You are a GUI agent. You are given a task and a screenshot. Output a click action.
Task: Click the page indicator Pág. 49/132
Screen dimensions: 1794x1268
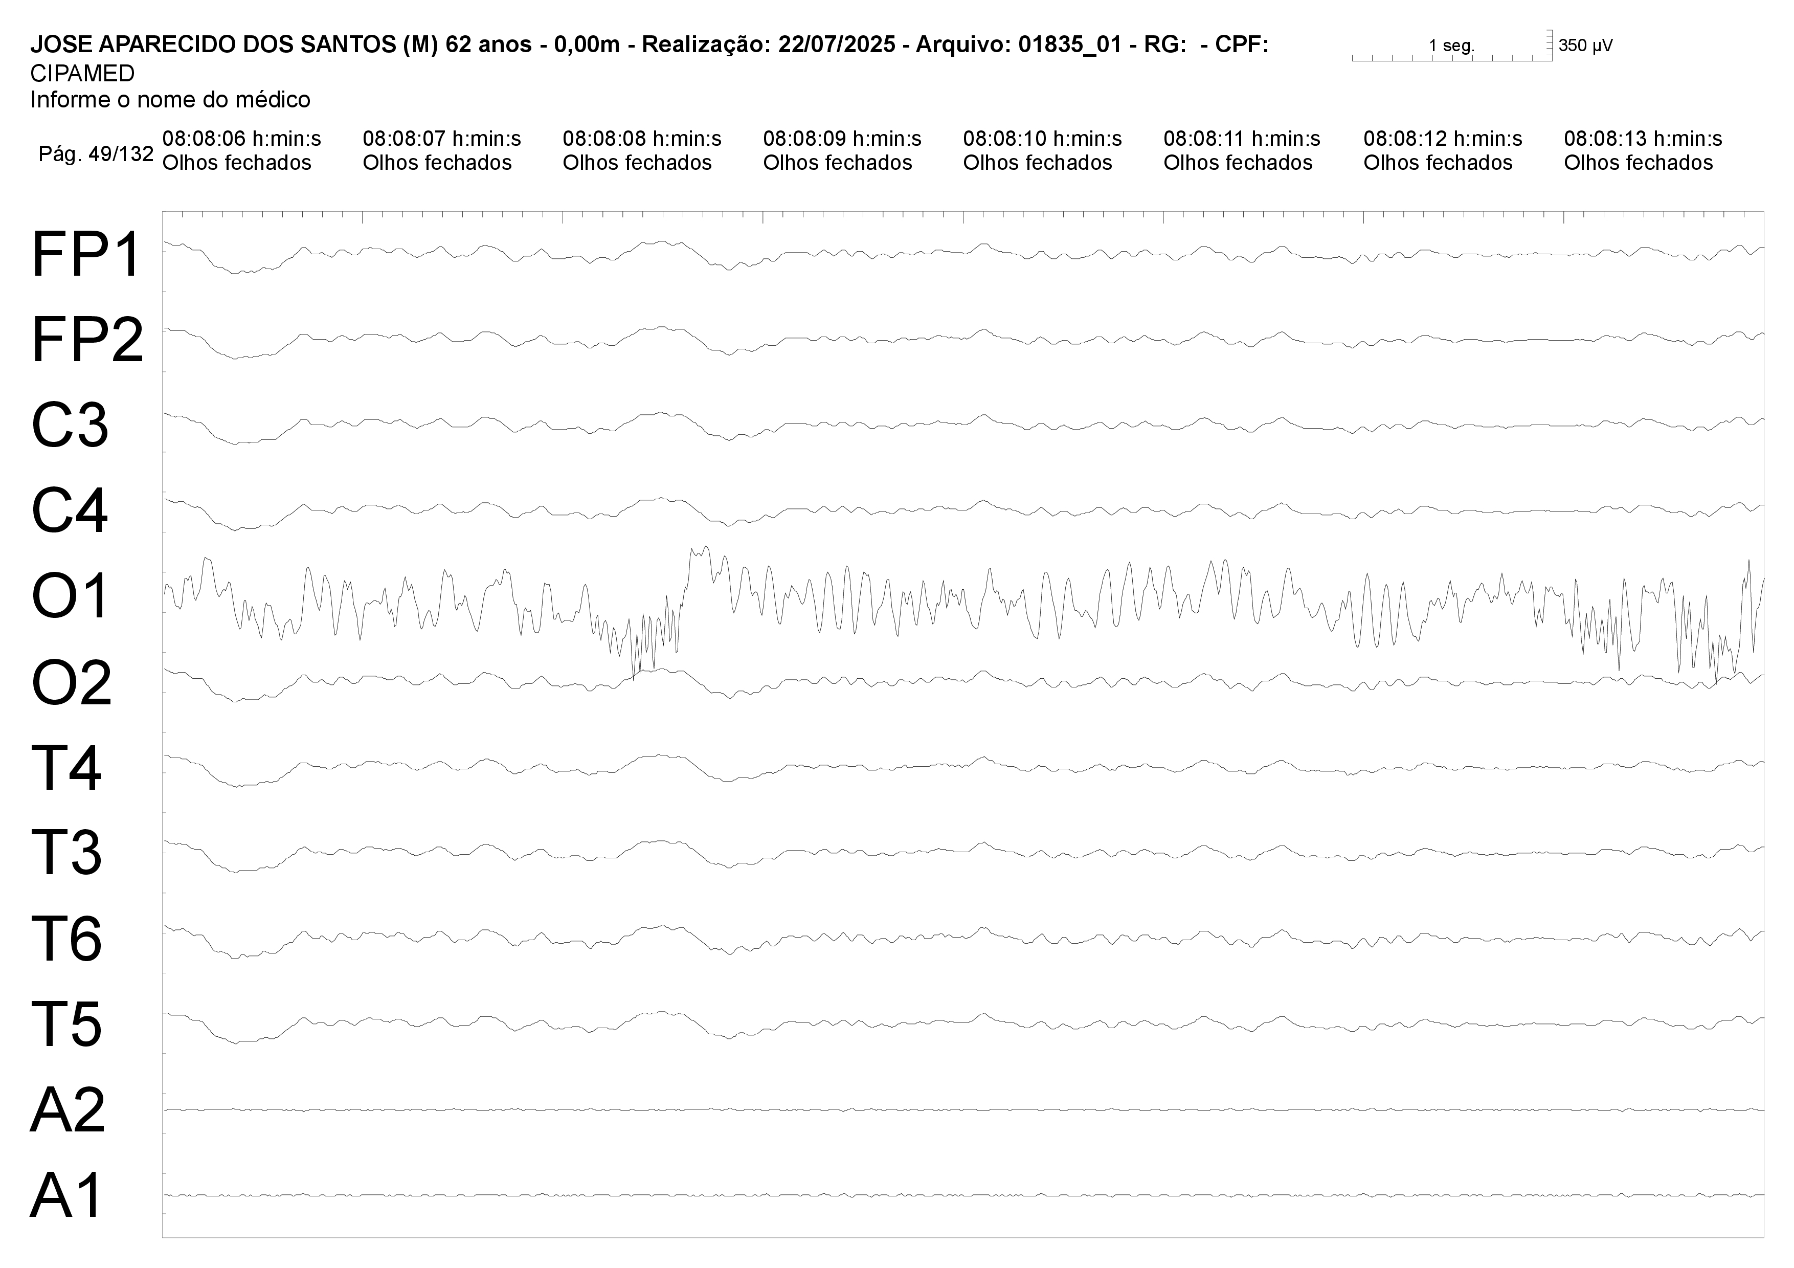tap(96, 154)
